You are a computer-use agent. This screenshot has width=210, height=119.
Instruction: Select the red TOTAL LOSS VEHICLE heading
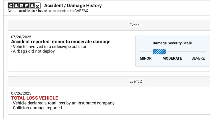tap(35, 98)
